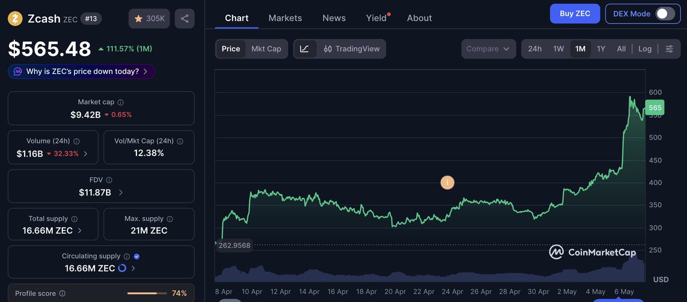Open the News tab
Viewport: 687px width, 302px height.
tap(334, 18)
